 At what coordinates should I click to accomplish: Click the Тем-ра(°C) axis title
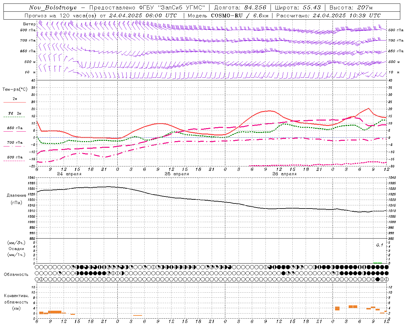click(x=15, y=90)
